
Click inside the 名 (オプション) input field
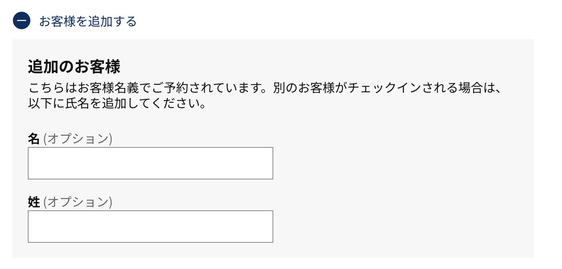tap(150, 163)
